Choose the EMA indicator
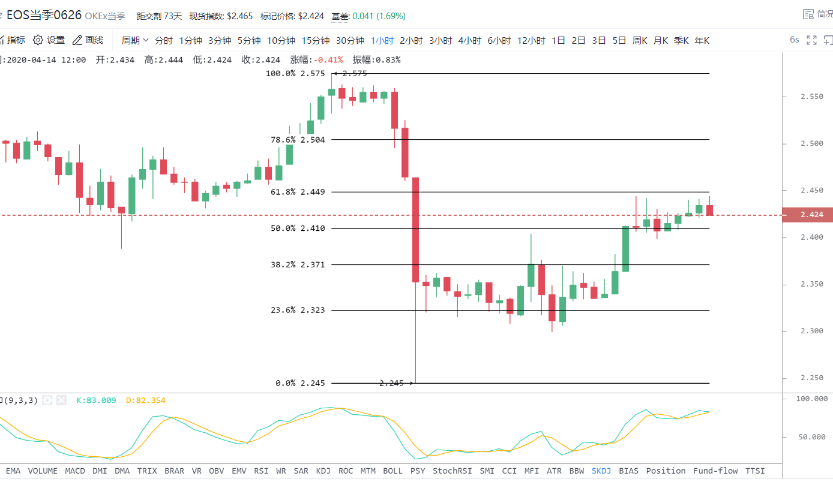 [13, 471]
